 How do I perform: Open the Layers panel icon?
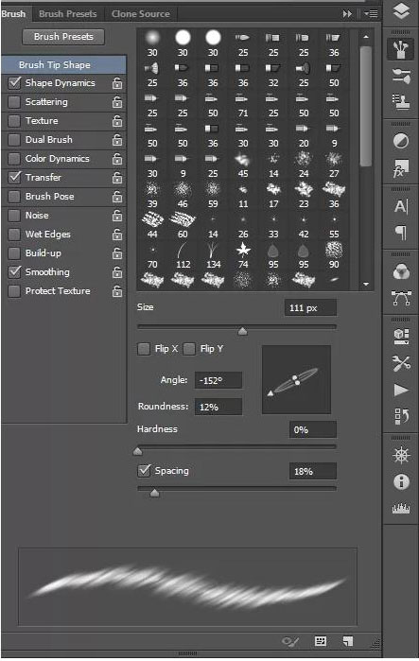(401, 11)
